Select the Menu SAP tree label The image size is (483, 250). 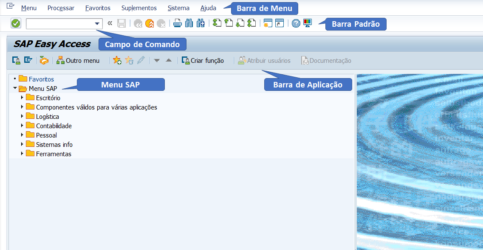click(x=43, y=89)
